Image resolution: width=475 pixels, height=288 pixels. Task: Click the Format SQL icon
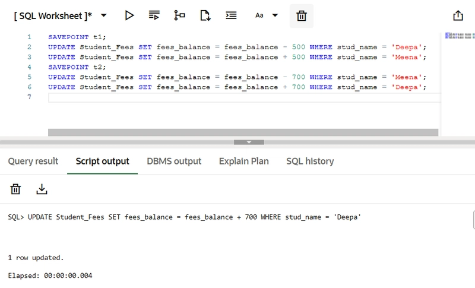[x=232, y=15]
